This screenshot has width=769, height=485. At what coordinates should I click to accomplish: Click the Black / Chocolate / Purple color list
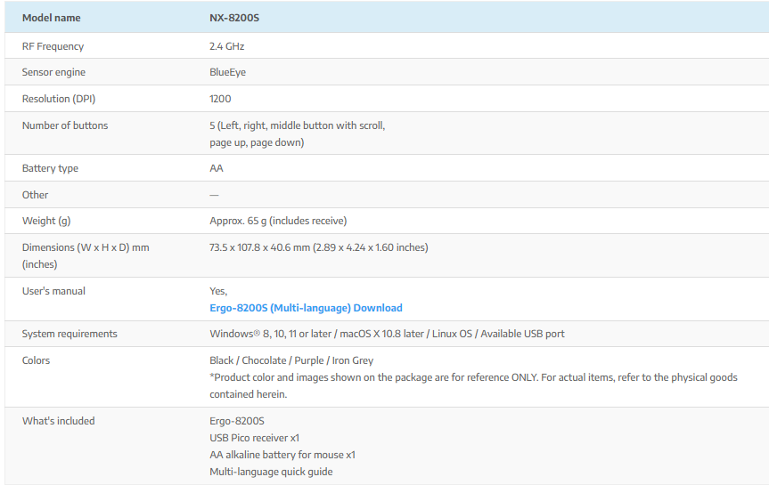(291, 360)
